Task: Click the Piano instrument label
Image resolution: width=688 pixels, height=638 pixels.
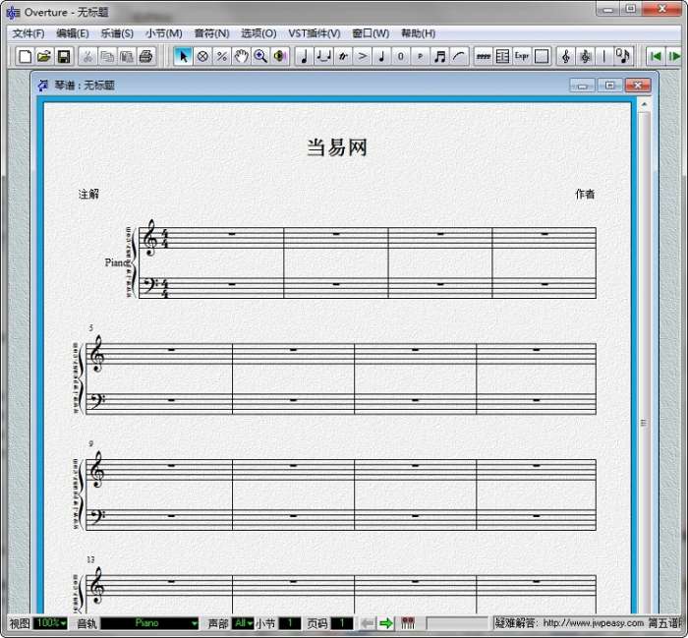Action: click(x=117, y=262)
